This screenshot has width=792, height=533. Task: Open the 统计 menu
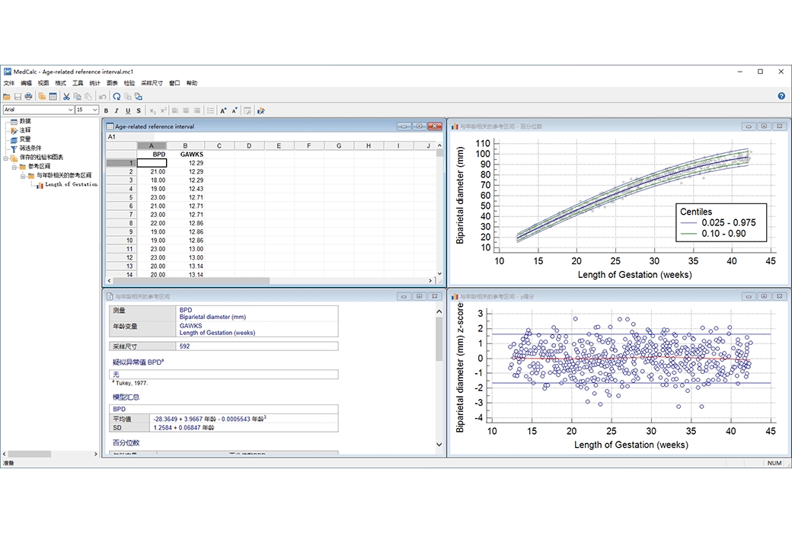pyautogui.click(x=94, y=83)
